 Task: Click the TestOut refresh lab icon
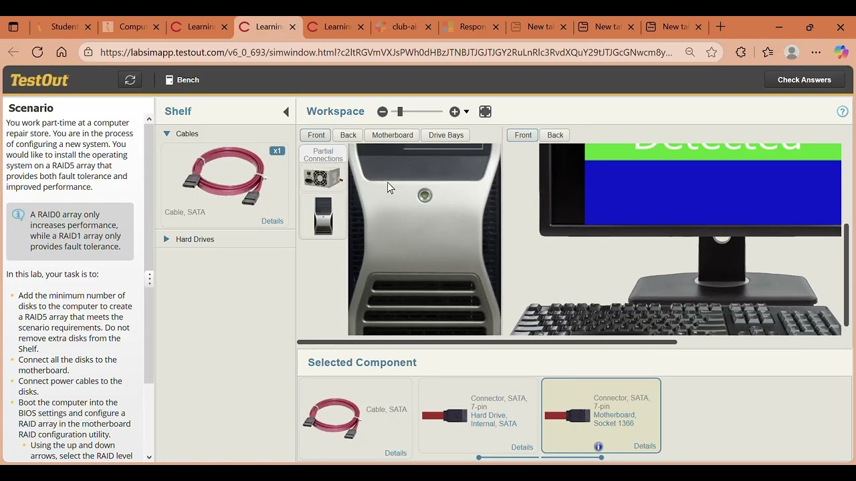click(x=130, y=80)
